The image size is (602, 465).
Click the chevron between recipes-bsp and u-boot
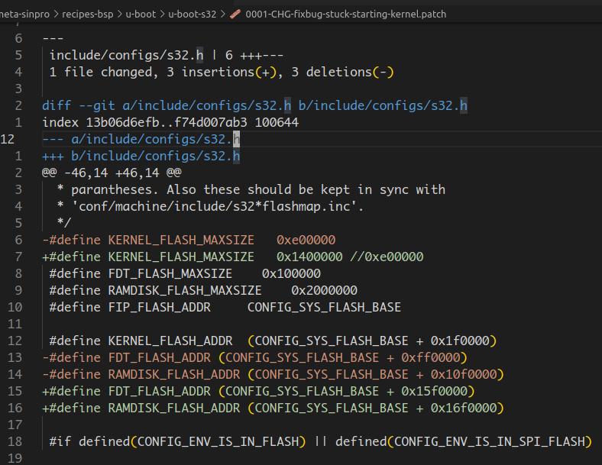click(x=118, y=14)
